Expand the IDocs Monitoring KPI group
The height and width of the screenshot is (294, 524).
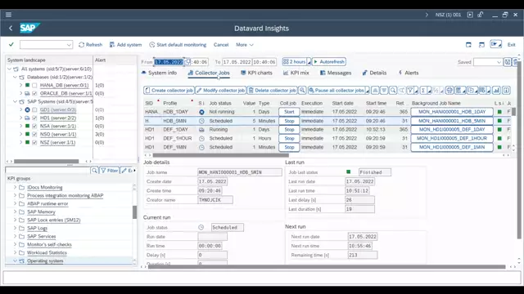click(x=15, y=187)
